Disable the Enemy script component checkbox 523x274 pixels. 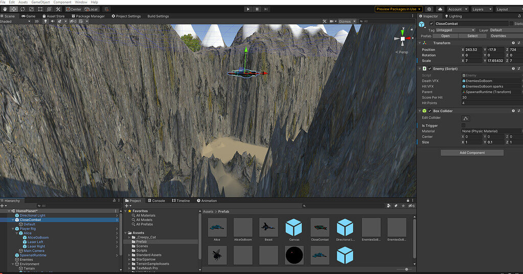[430, 69]
